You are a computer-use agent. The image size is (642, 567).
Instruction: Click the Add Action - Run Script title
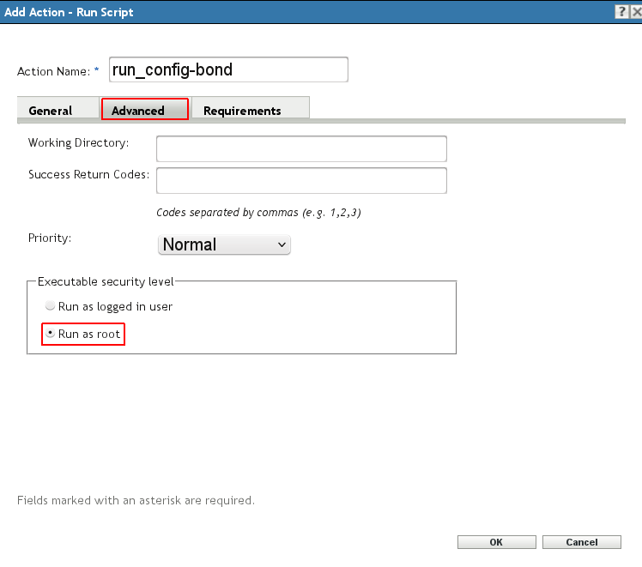70,12
